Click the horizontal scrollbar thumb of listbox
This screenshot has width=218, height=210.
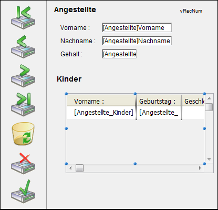[x=79, y=168]
